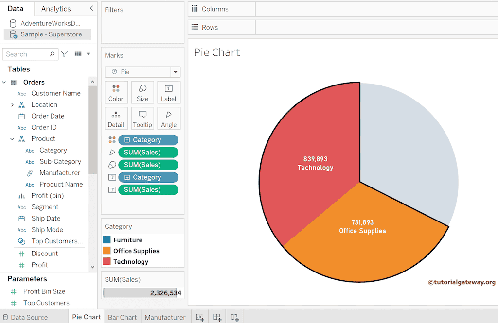Click the Manufacturer paperclip icon
This screenshot has width=498, height=323.
(x=30, y=173)
